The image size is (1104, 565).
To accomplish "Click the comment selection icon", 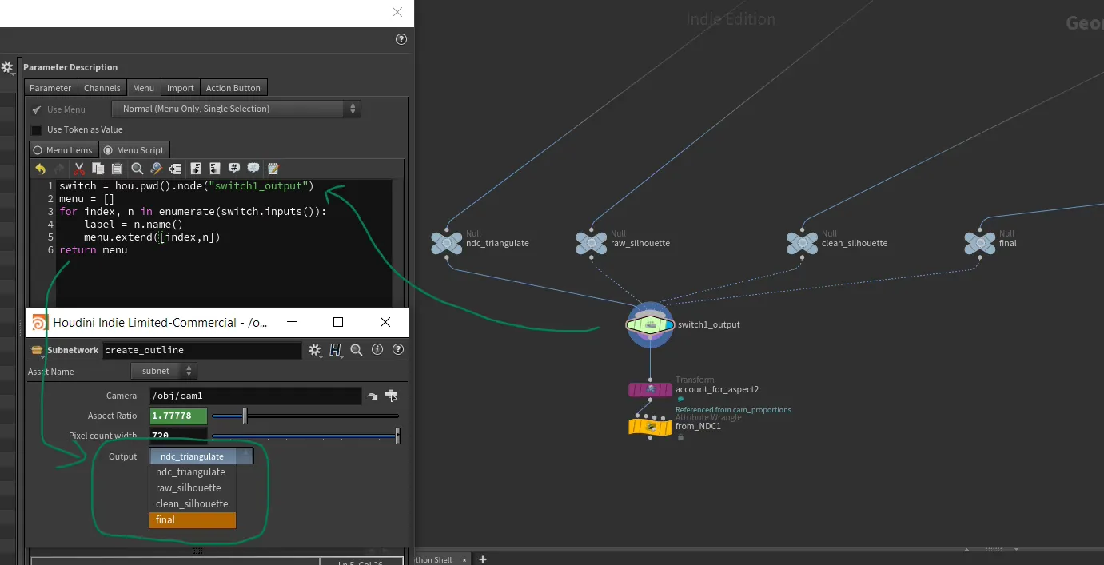I will pyautogui.click(x=234, y=169).
